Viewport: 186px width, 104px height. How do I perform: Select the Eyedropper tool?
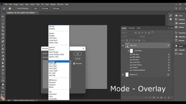pos(3,38)
